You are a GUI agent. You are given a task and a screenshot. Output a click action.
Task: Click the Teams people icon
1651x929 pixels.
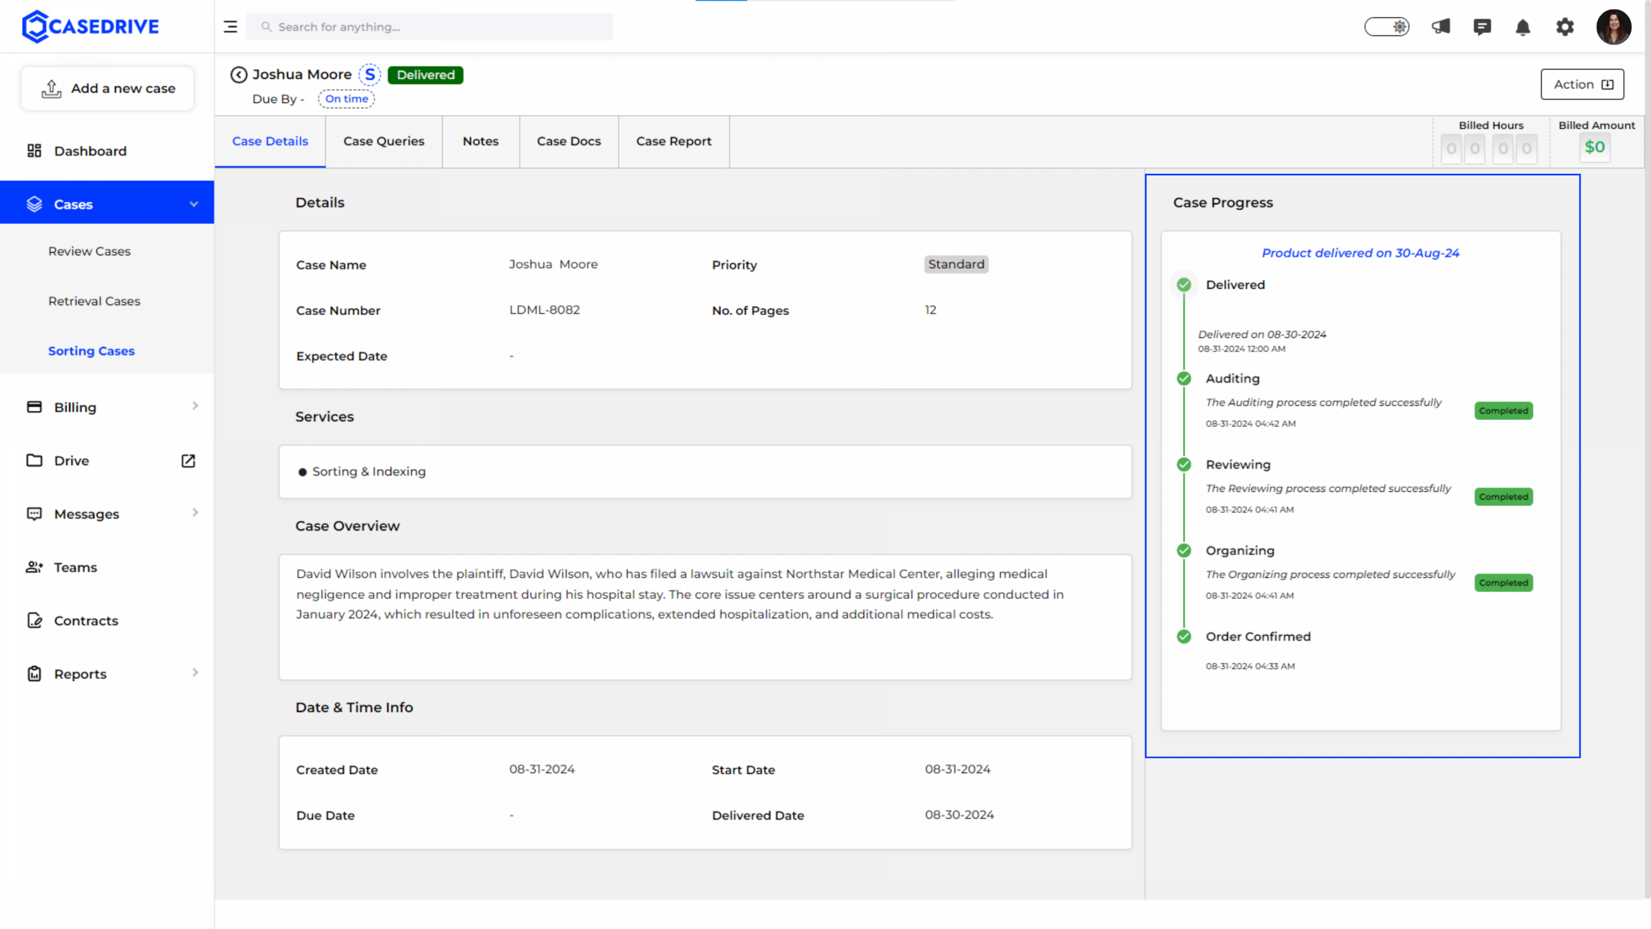[34, 567]
